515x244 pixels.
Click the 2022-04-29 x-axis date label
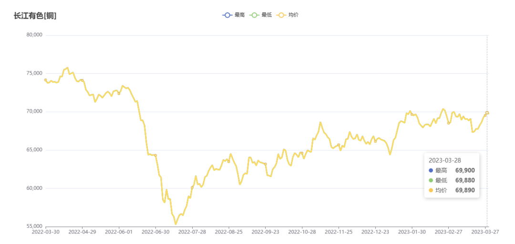[82, 232]
